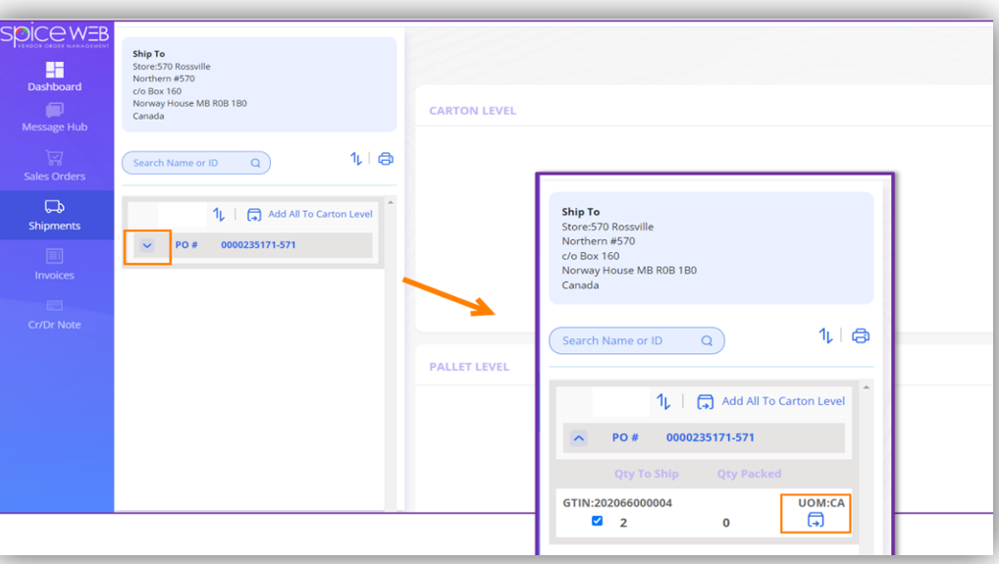Click sort arrows beside enlarged search box
This screenshot has width=999, height=564.
(x=825, y=335)
